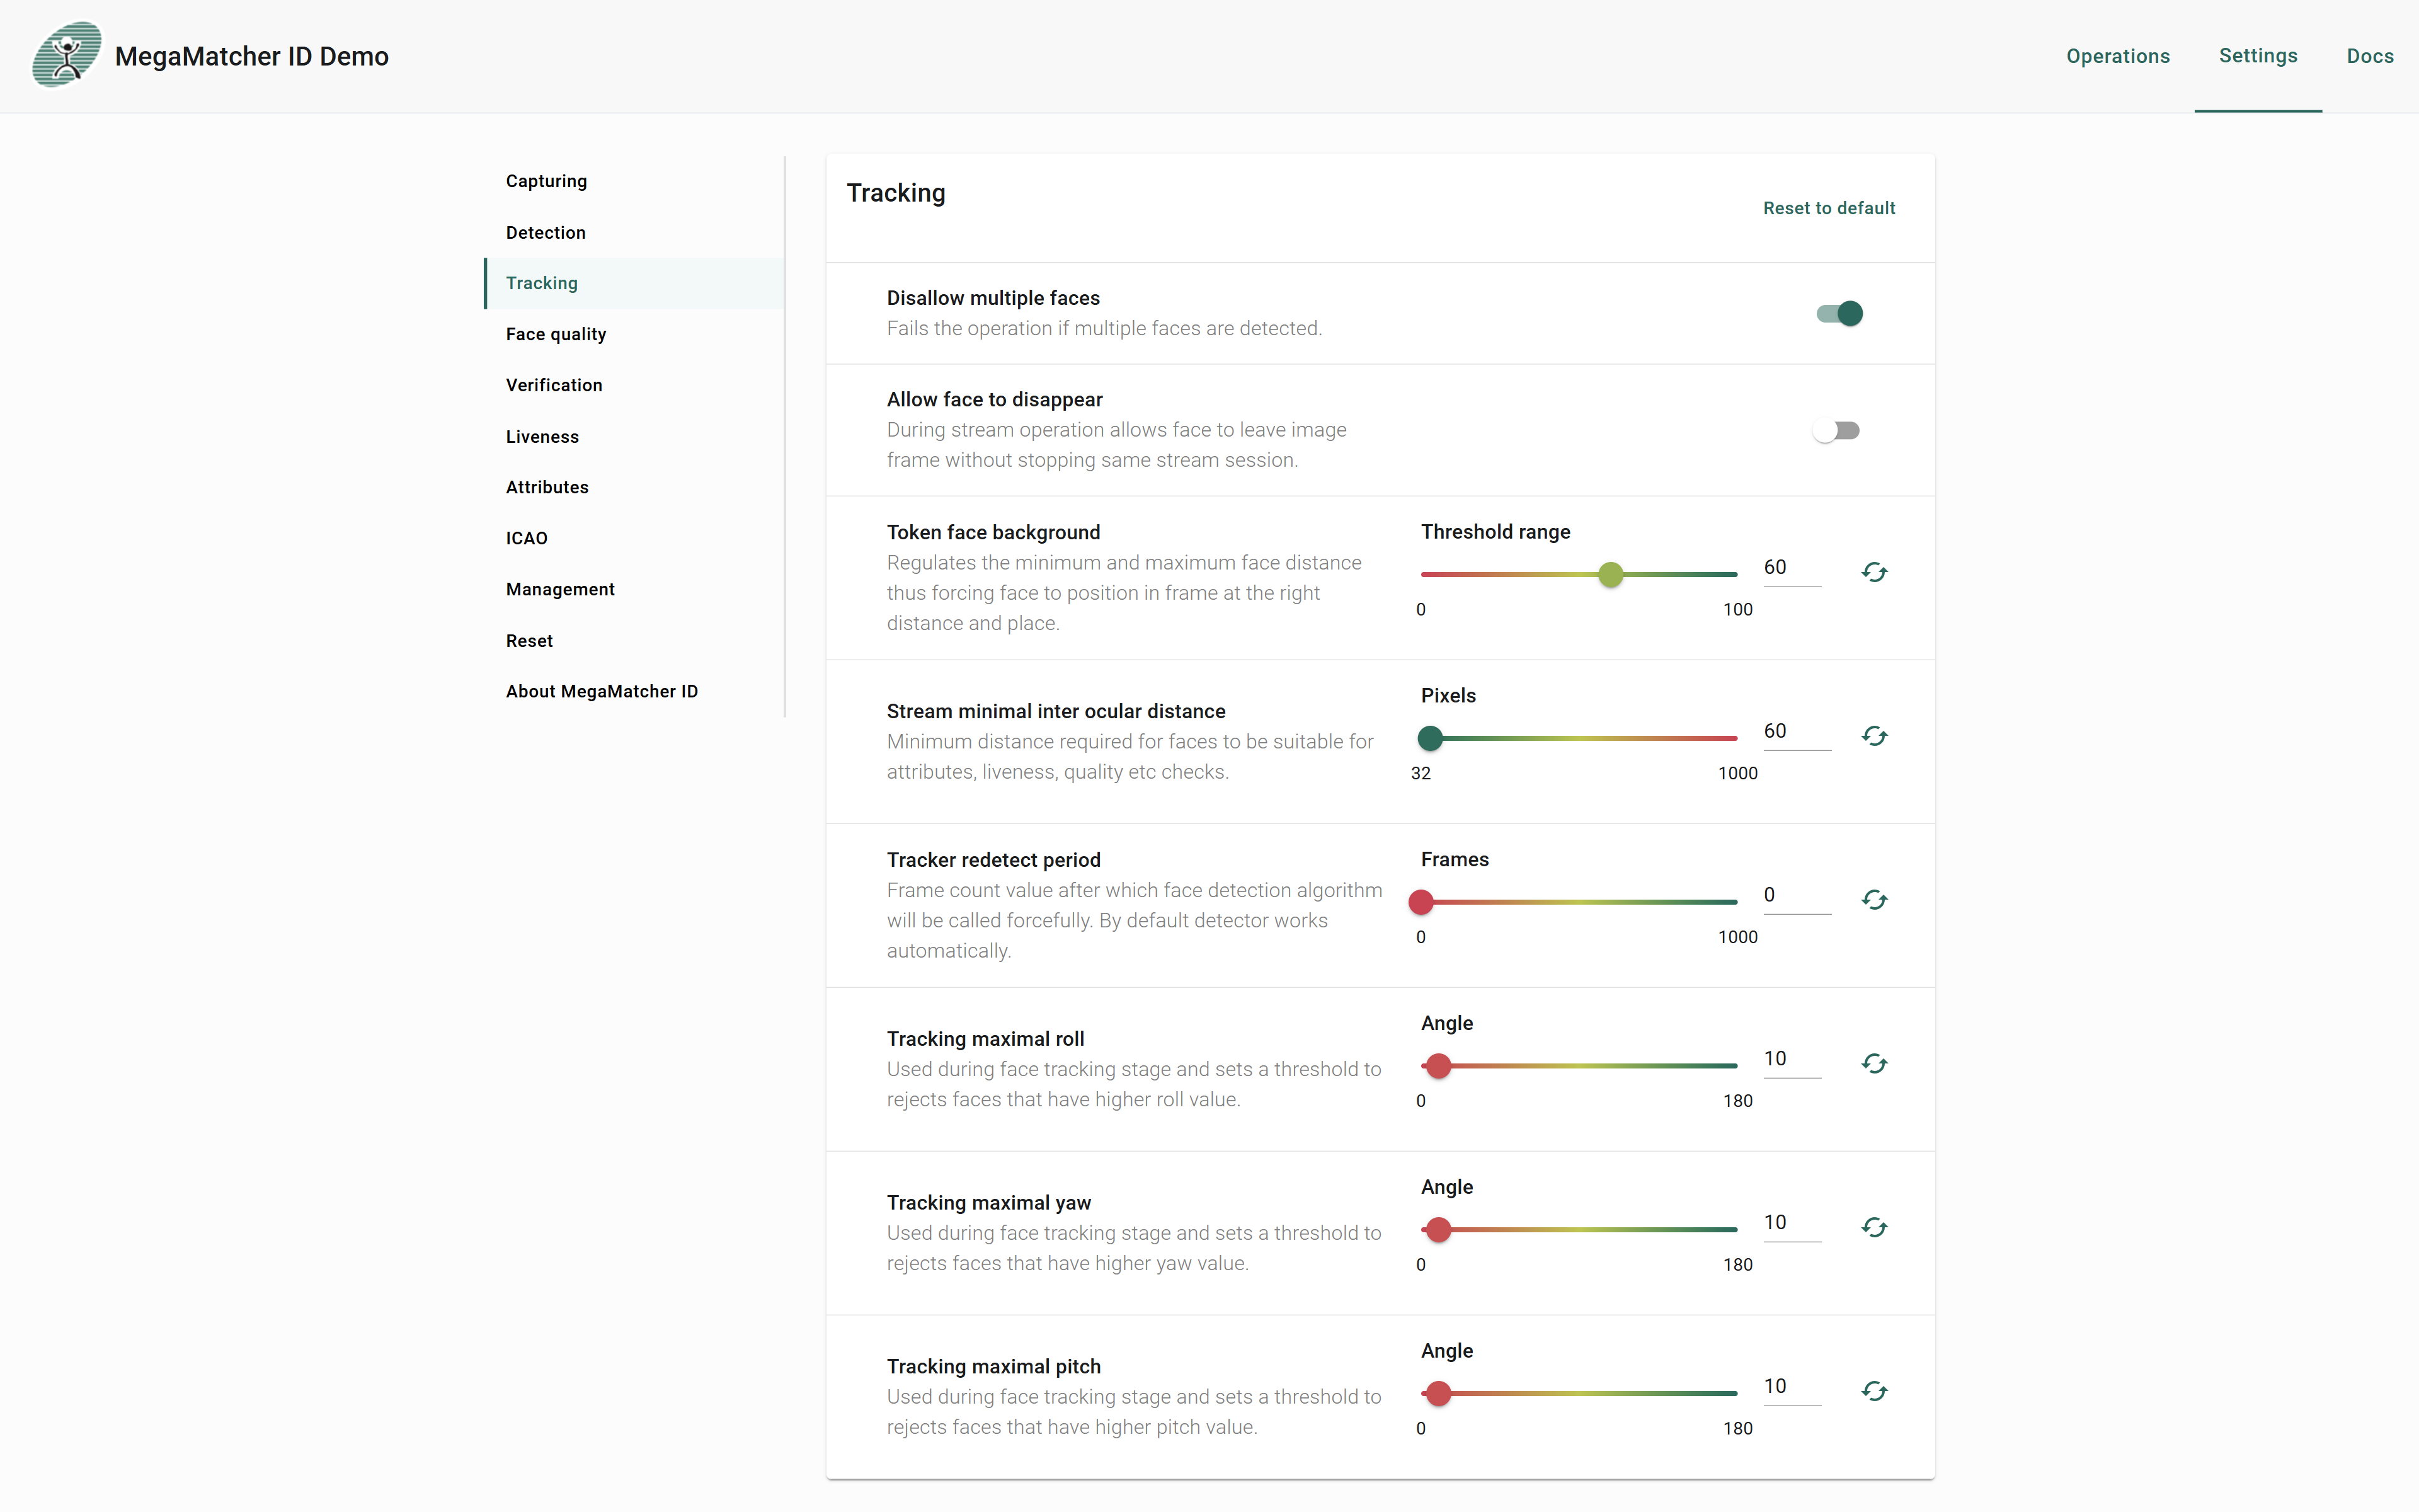Click the Tracker redetect period label
Viewport: 2419px width, 1512px height.
coord(993,860)
